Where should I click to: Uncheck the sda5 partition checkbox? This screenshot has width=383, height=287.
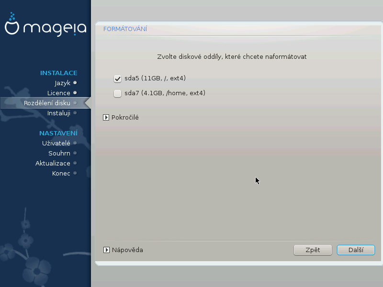[x=117, y=78]
